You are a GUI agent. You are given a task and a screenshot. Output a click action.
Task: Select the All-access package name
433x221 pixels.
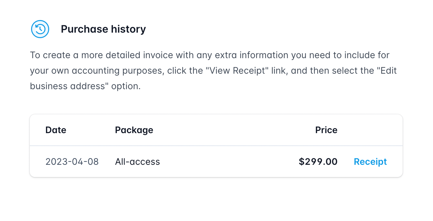click(x=137, y=162)
